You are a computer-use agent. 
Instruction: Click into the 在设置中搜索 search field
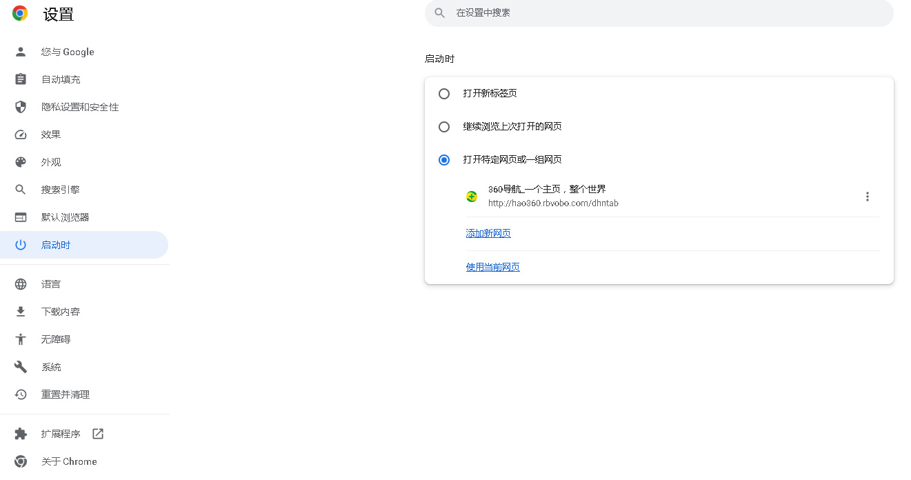click(x=659, y=13)
